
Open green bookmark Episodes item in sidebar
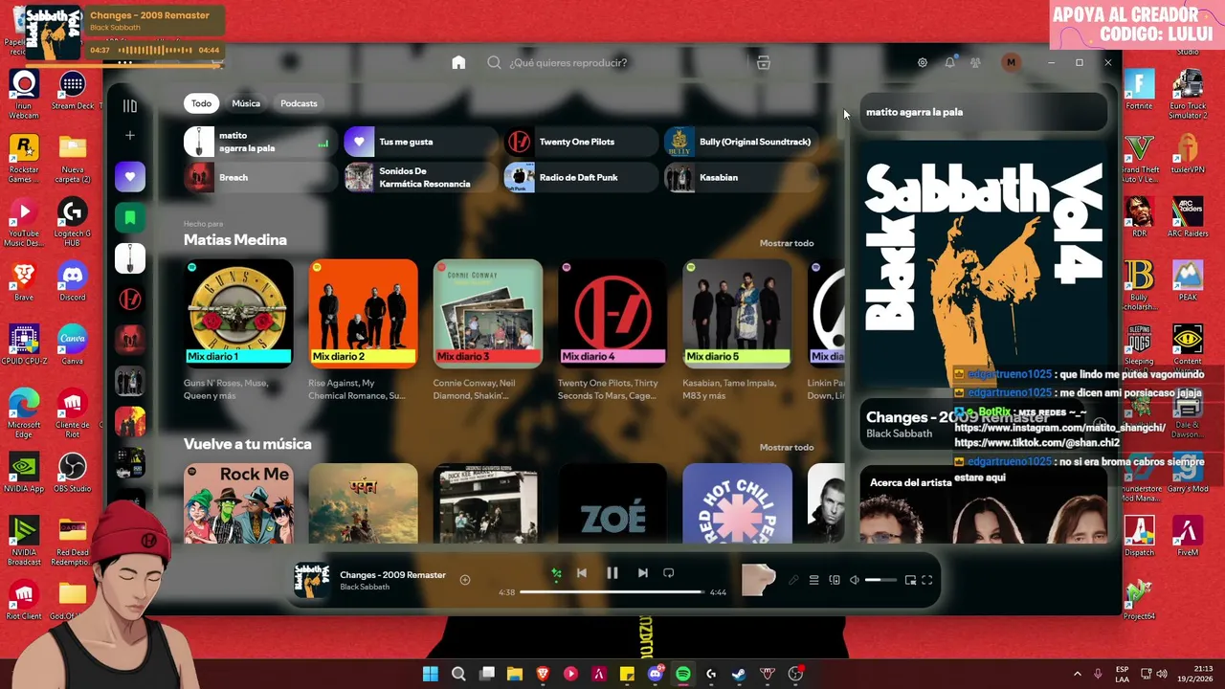pos(130,217)
